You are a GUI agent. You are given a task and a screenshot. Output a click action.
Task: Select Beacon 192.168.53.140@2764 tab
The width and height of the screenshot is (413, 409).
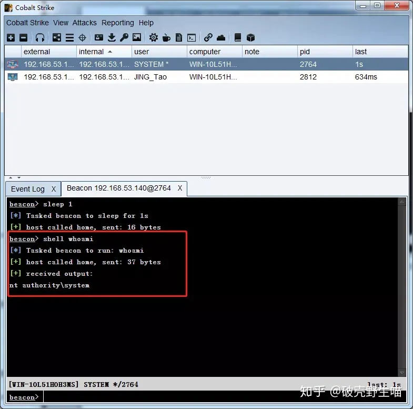(x=119, y=188)
